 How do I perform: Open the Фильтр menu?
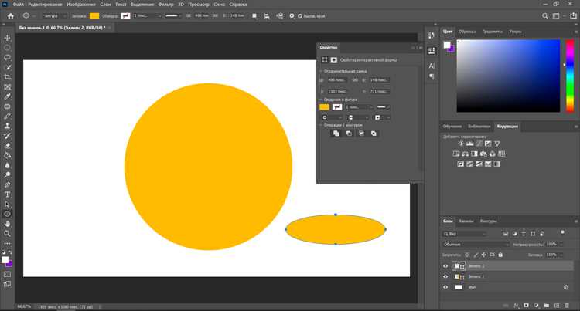point(165,5)
